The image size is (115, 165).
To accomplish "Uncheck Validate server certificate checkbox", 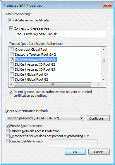I will pyautogui.click(x=10, y=20).
